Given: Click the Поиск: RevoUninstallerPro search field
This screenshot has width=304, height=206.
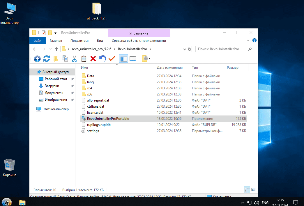Looking at the screenshot, I should coord(225,49).
